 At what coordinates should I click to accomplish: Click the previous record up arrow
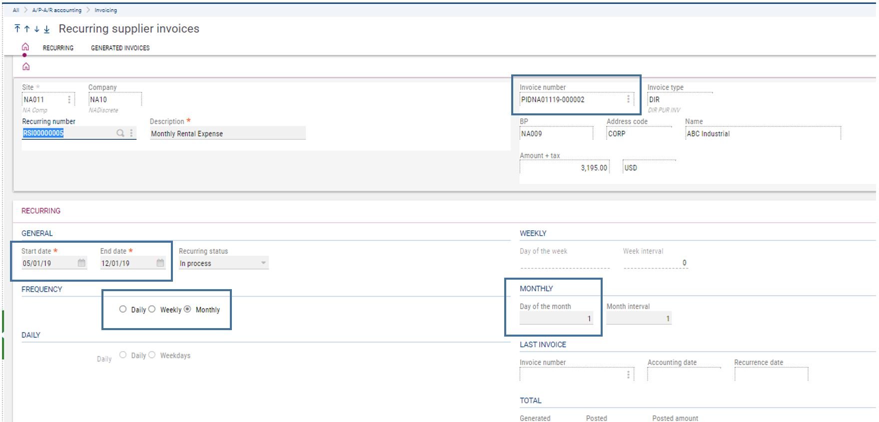[x=27, y=29]
